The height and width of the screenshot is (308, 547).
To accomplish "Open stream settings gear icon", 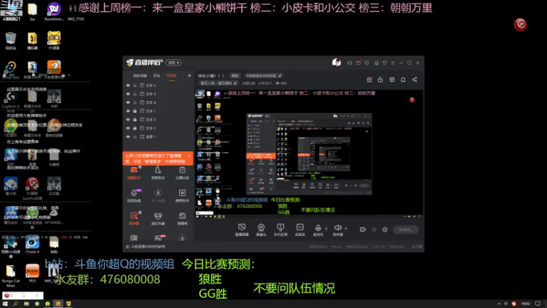I will coord(385,229).
